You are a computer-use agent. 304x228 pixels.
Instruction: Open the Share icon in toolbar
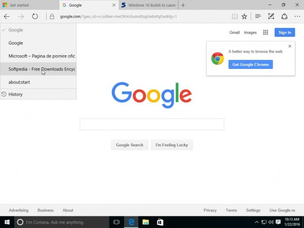284,17
